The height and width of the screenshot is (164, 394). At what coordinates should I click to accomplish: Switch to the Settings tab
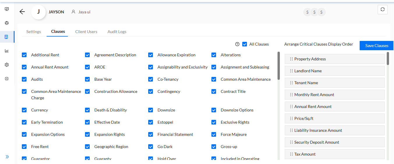pos(33,32)
